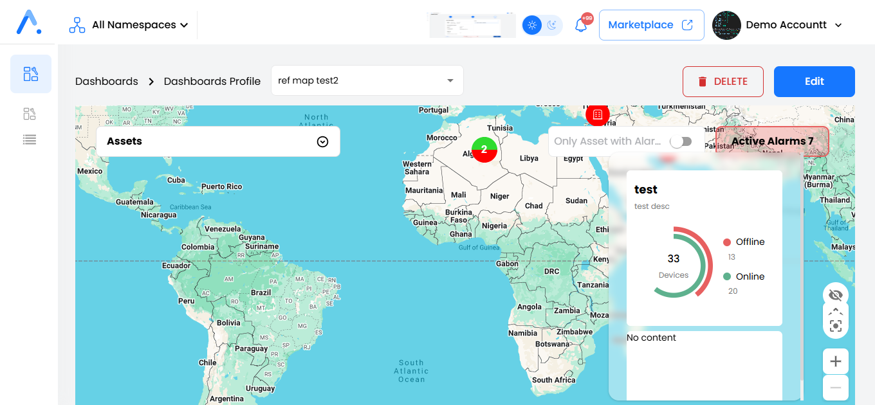Open the Assets panel chevron

coord(322,141)
